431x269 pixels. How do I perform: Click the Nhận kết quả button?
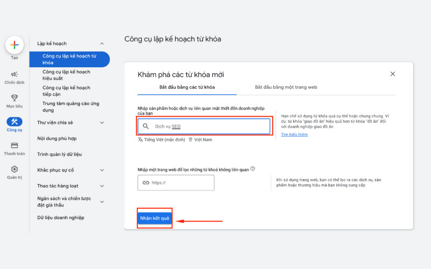[155, 218]
